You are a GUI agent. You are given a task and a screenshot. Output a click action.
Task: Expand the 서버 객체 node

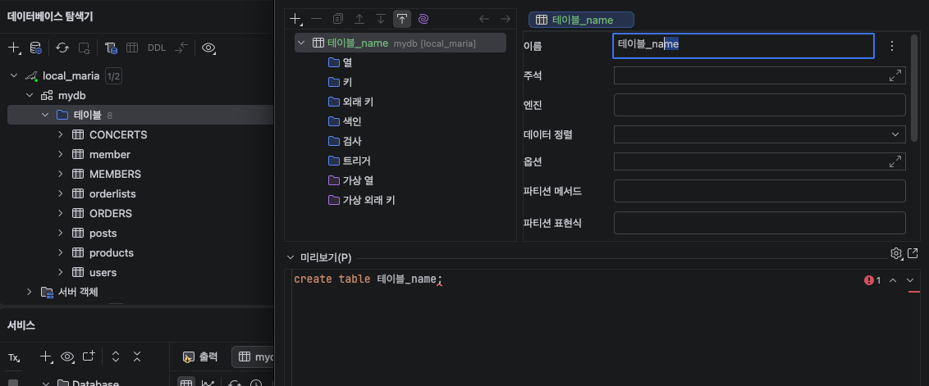[30, 292]
